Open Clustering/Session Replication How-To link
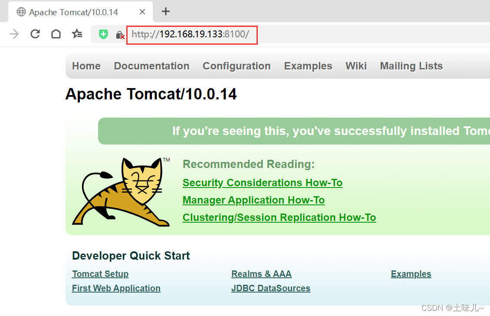490x316 pixels. tap(280, 217)
